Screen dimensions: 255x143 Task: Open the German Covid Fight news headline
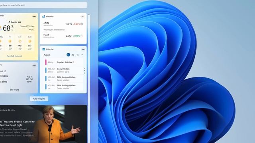(17, 123)
